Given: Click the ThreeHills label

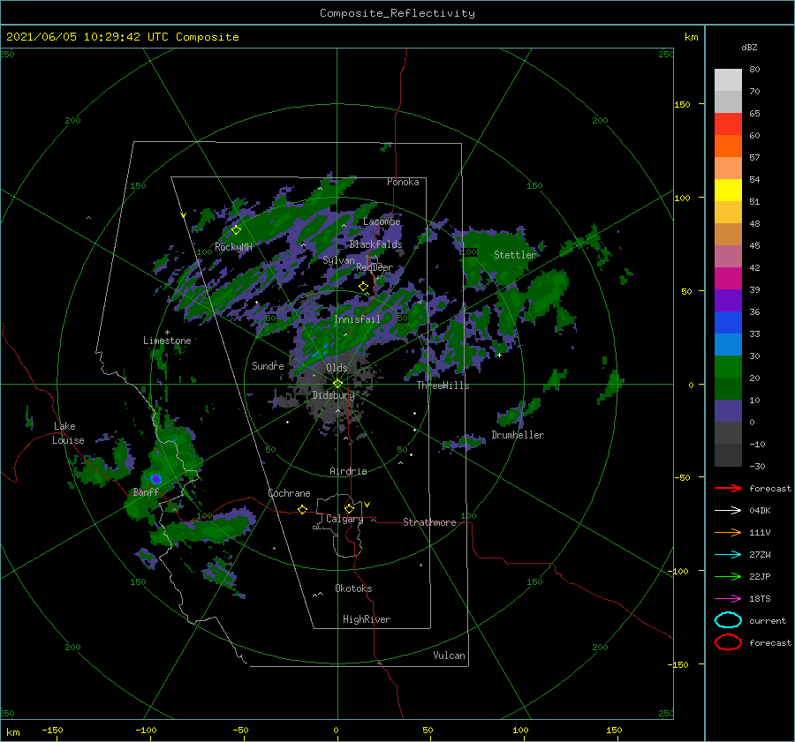Looking at the screenshot, I should (443, 386).
